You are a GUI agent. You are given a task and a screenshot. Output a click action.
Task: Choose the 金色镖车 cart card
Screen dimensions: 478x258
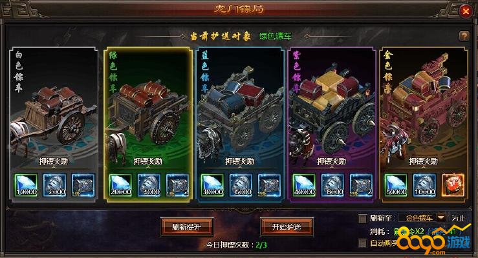pos(424,124)
